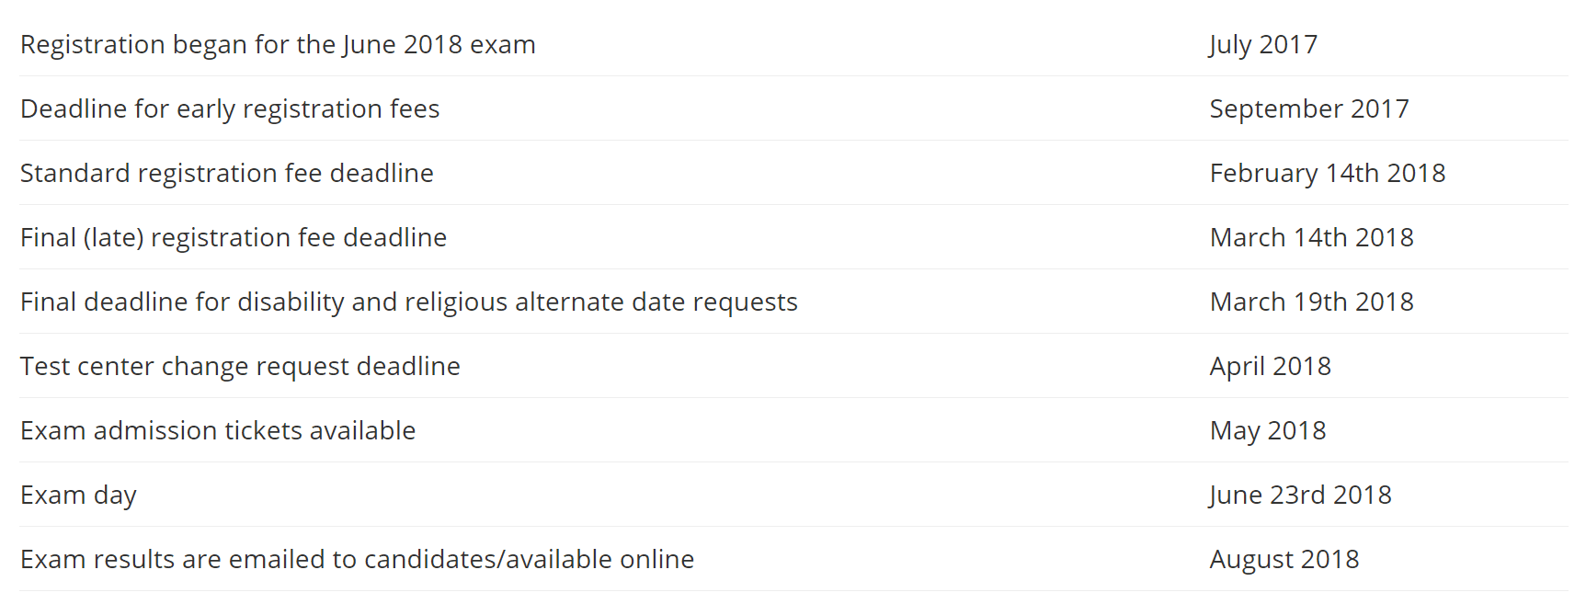This screenshot has width=1586, height=604.
Task: Select the 'August 2018' date cell
Action: tap(1284, 559)
